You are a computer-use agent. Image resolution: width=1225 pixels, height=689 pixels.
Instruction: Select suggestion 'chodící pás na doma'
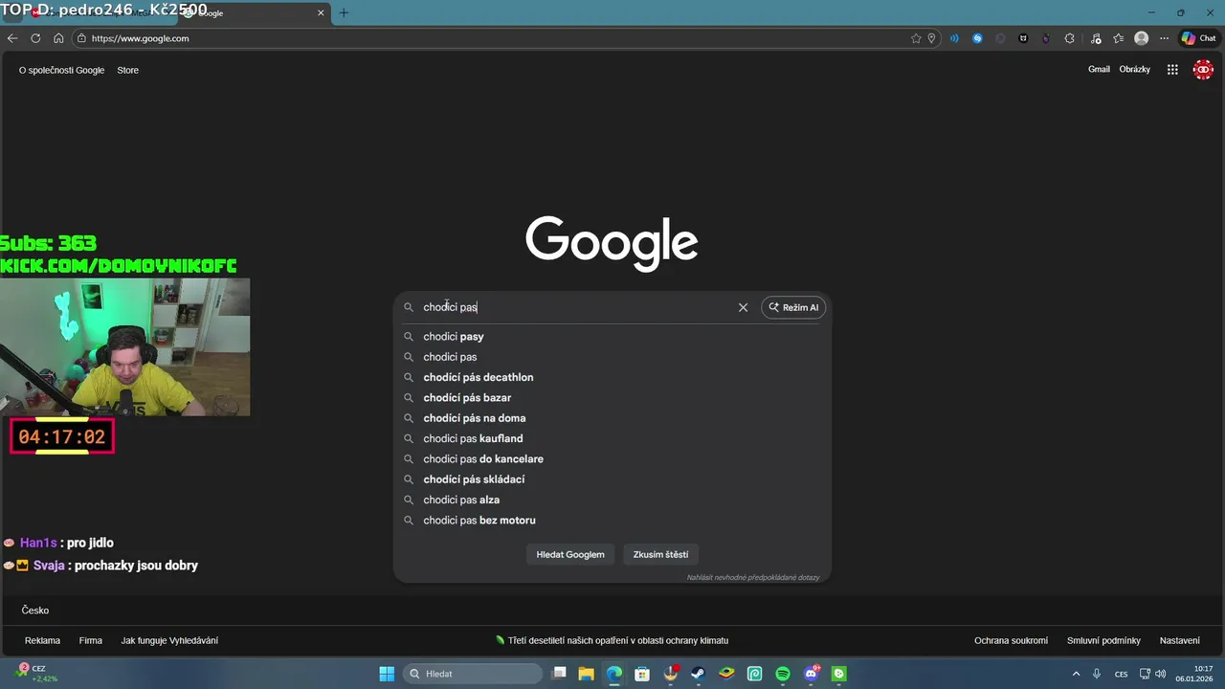click(612, 418)
